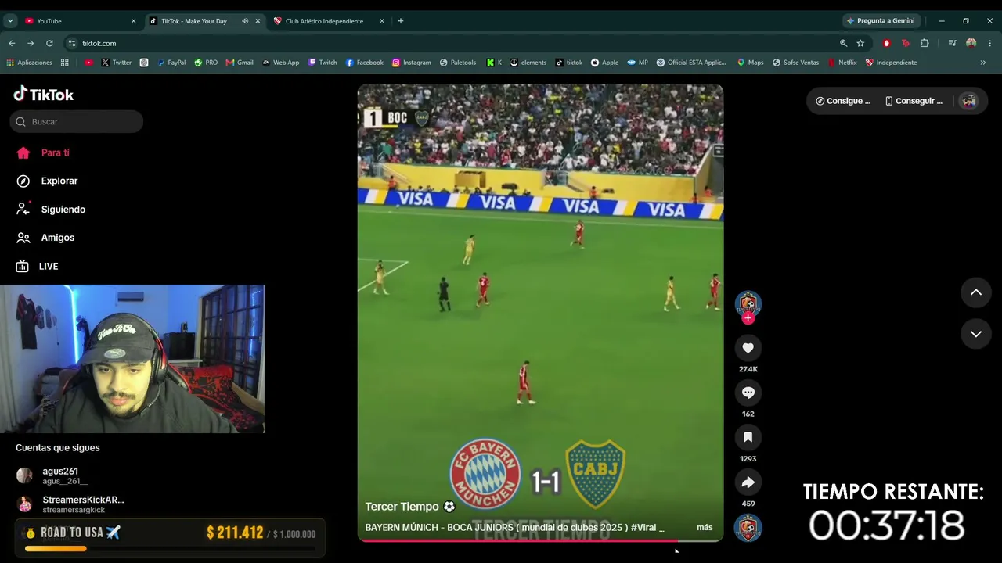
Task: Reload the TikTok page
Action: click(x=49, y=43)
